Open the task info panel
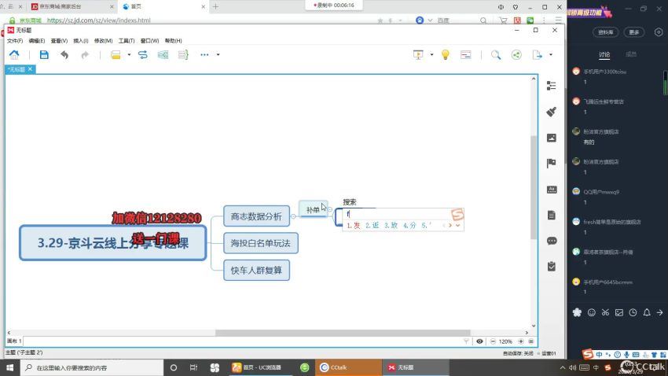This screenshot has width=668, height=376. coord(551,267)
